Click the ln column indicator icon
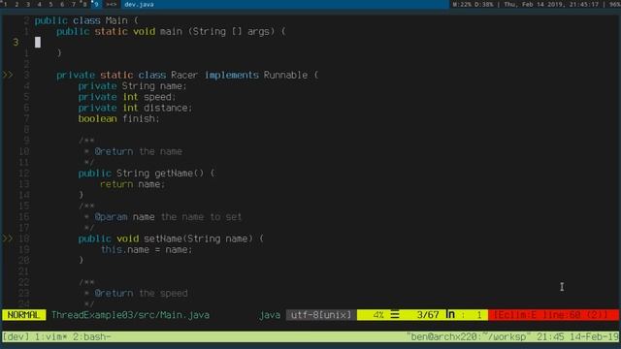Viewport: 621px width, 349px height. [450, 314]
